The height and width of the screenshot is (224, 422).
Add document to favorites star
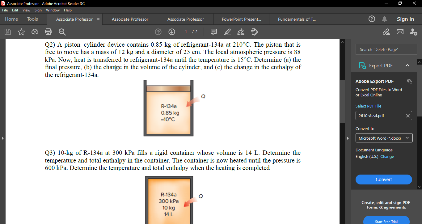coord(21,32)
